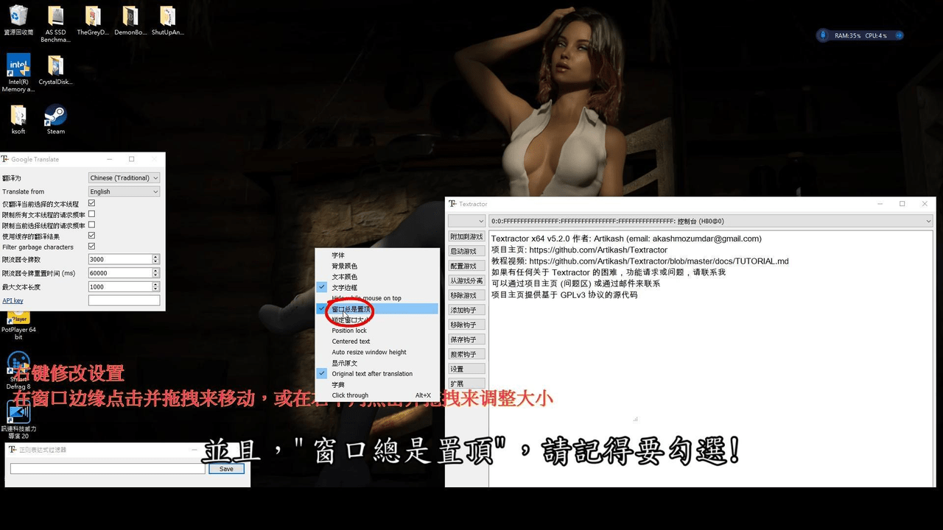Open the Intel(R) Memory desktop shortcut

tap(18, 73)
